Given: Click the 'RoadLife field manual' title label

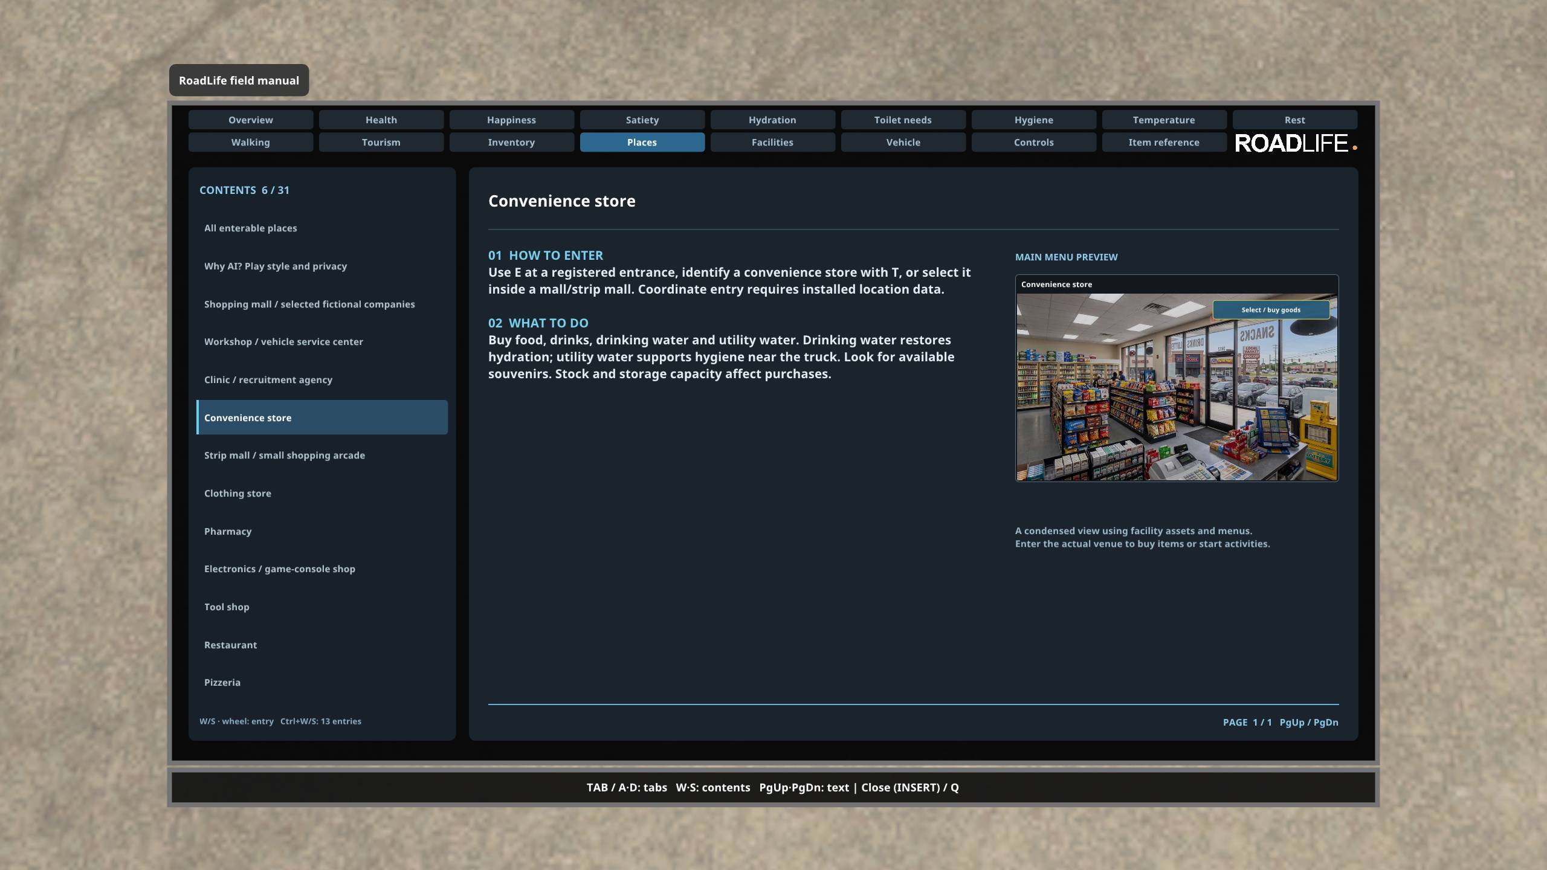Looking at the screenshot, I should 239,80.
